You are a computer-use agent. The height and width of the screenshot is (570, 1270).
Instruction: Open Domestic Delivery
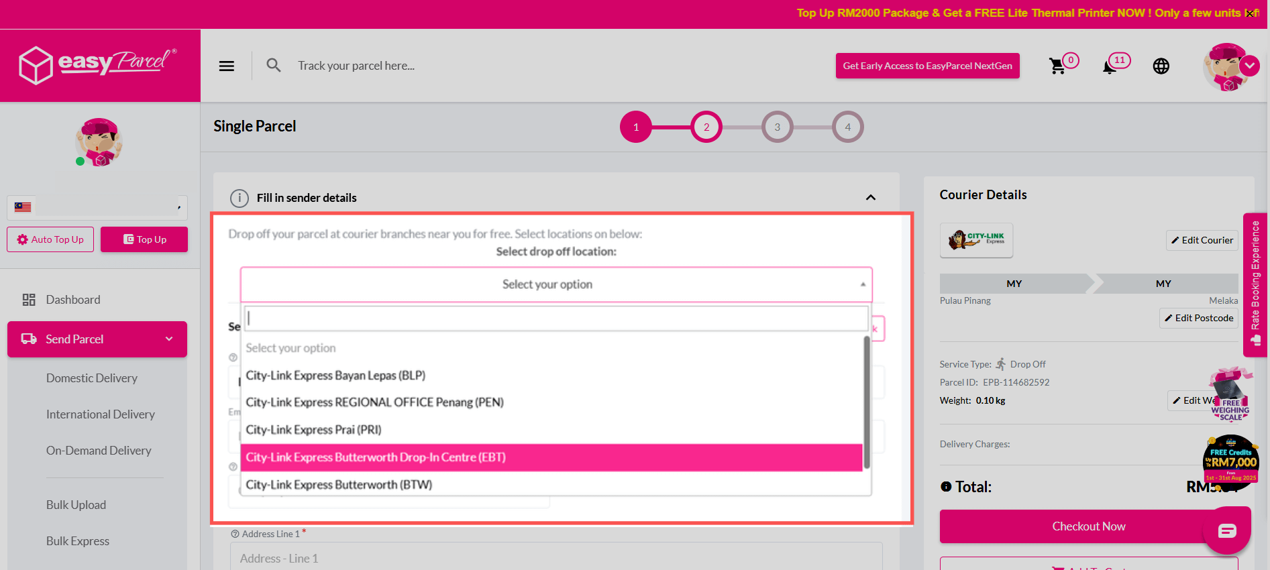click(92, 378)
